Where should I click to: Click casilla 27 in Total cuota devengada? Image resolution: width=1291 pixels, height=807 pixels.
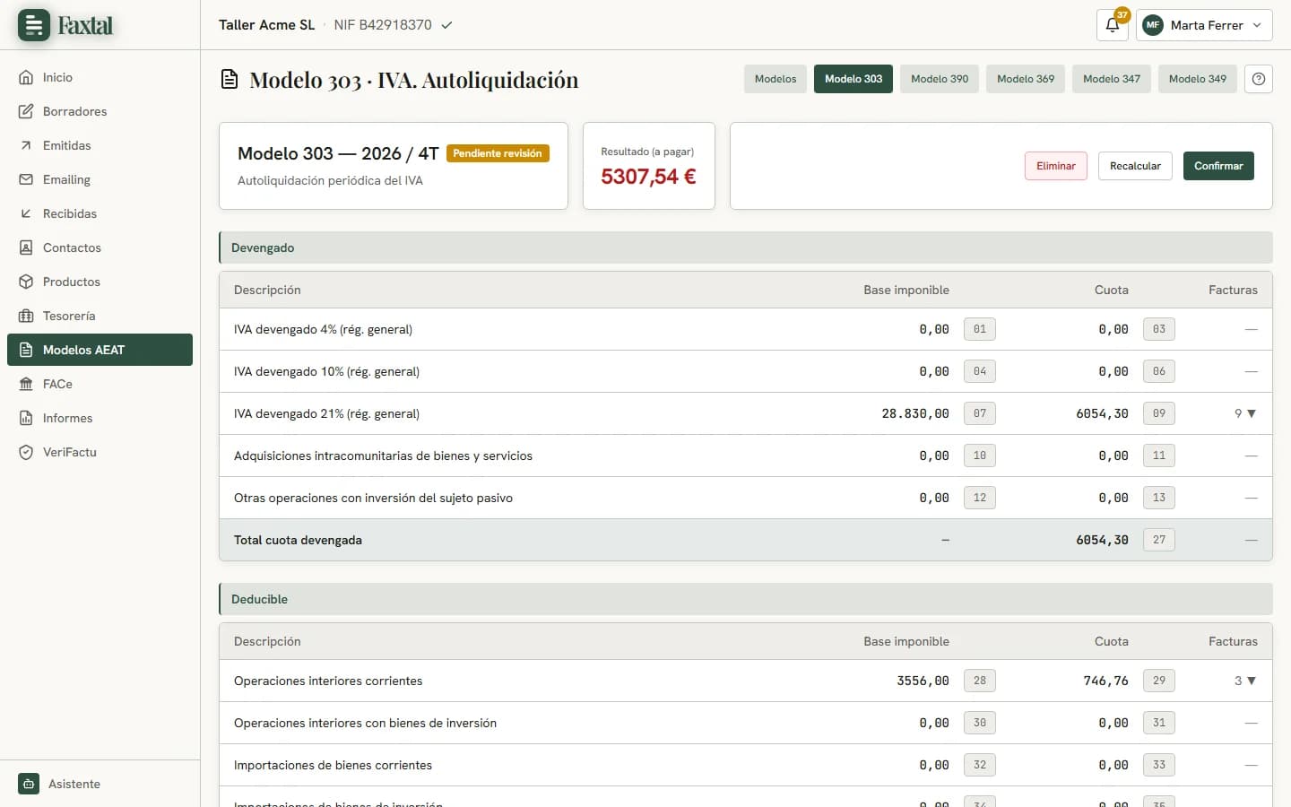(x=1159, y=540)
